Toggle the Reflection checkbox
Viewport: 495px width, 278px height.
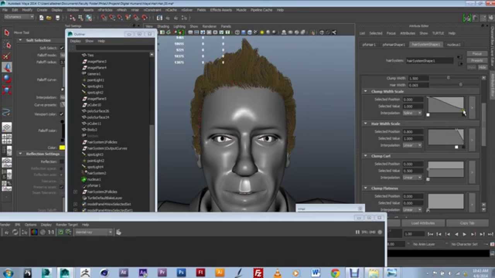coord(62,162)
